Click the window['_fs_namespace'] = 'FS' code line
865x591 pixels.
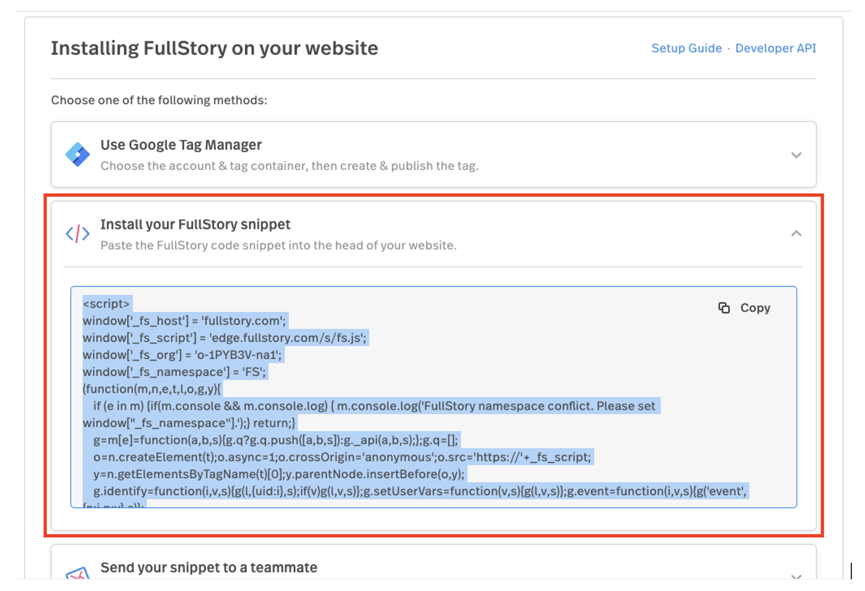click(174, 372)
